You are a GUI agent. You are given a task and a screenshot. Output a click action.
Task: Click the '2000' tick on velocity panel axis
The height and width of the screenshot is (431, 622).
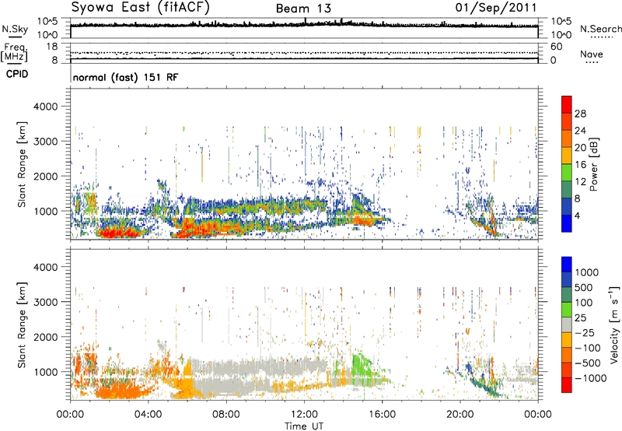click(46, 337)
